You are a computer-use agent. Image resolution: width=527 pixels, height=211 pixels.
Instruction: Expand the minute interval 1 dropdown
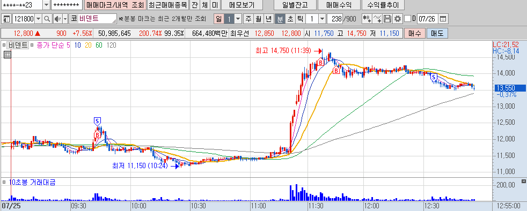click(x=322, y=19)
